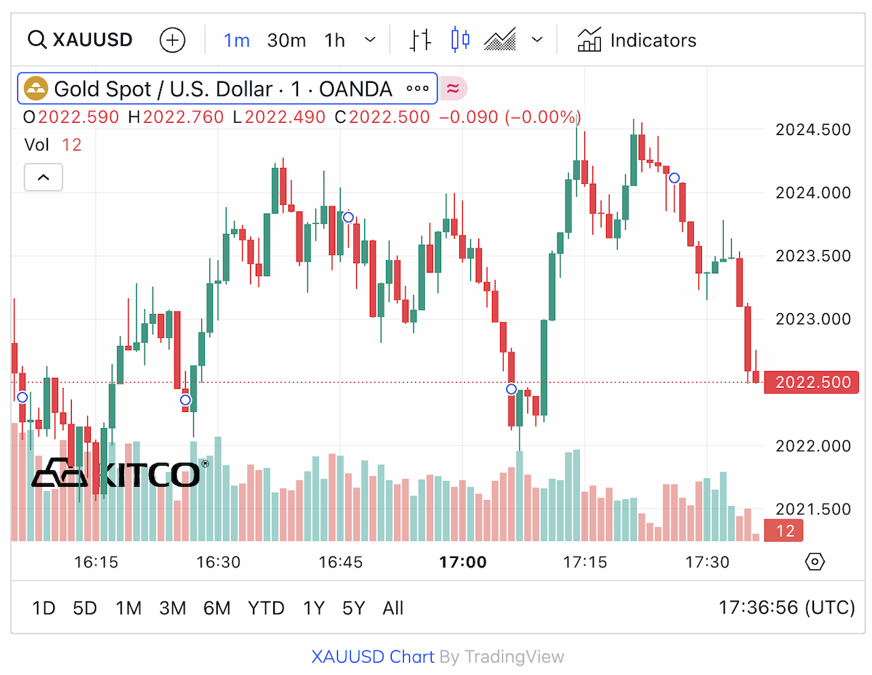This screenshot has width=872, height=675.
Task: Select the Area chart style icon
Action: [x=500, y=40]
